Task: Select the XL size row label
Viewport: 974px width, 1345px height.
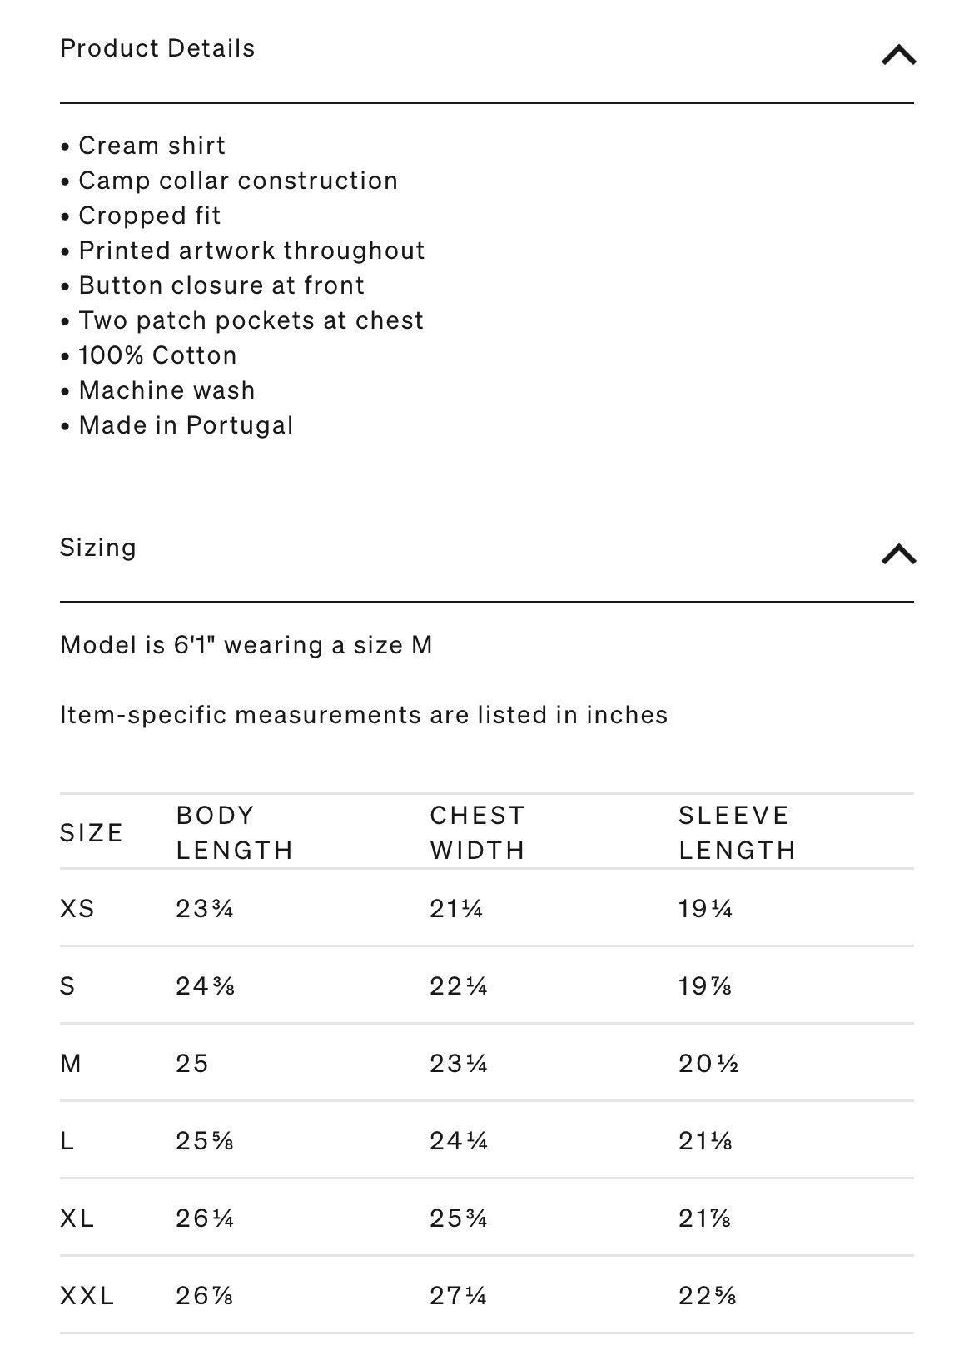Action: tap(77, 1218)
